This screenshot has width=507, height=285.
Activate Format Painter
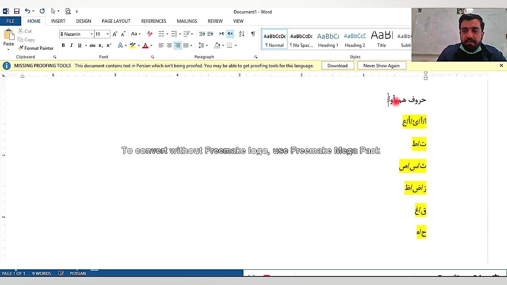[x=36, y=48]
